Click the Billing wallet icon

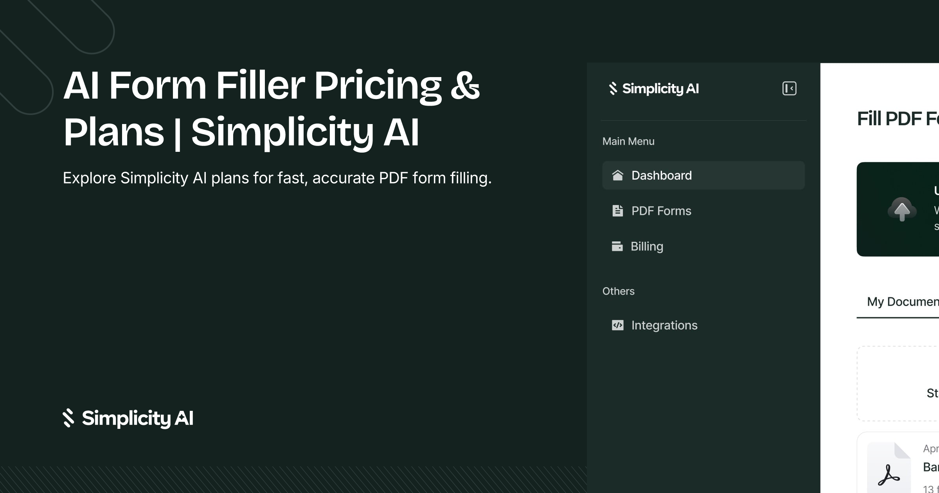click(617, 246)
